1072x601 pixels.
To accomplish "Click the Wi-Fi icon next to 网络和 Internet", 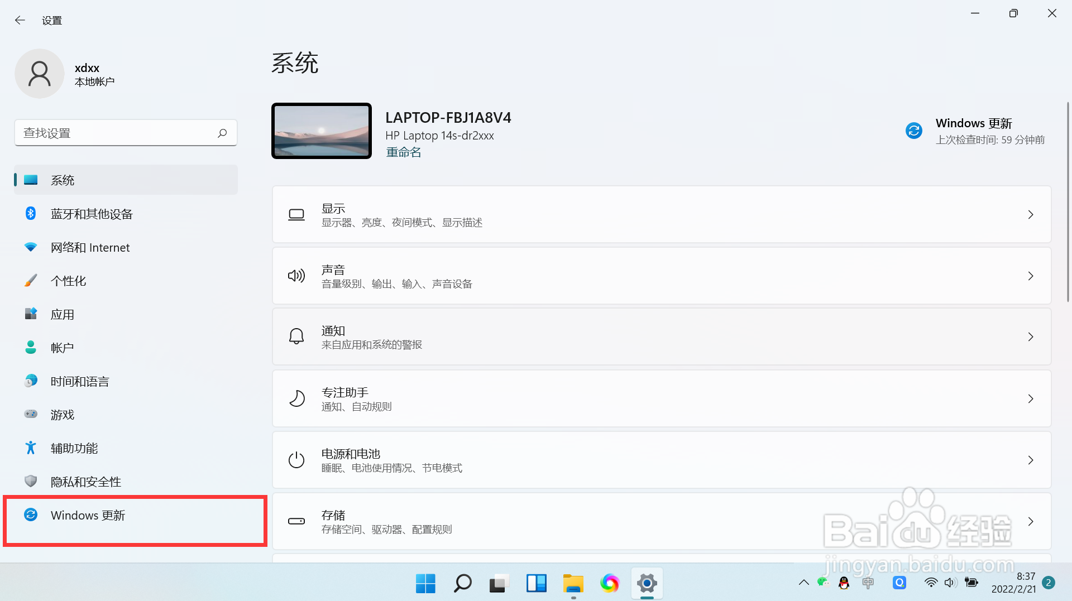I will pyautogui.click(x=31, y=247).
